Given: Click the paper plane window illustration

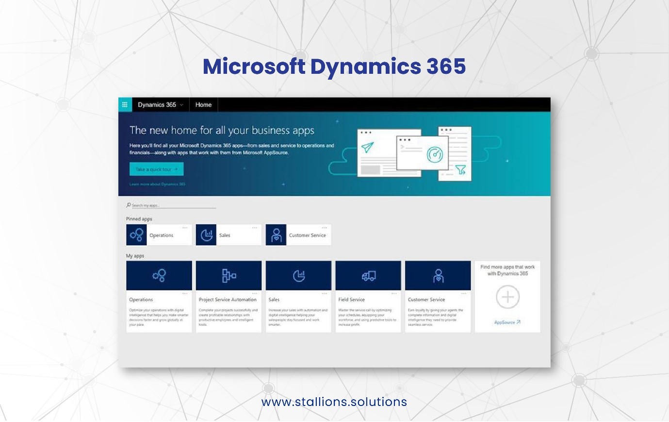Looking at the screenshot, I should coord(368,147).
